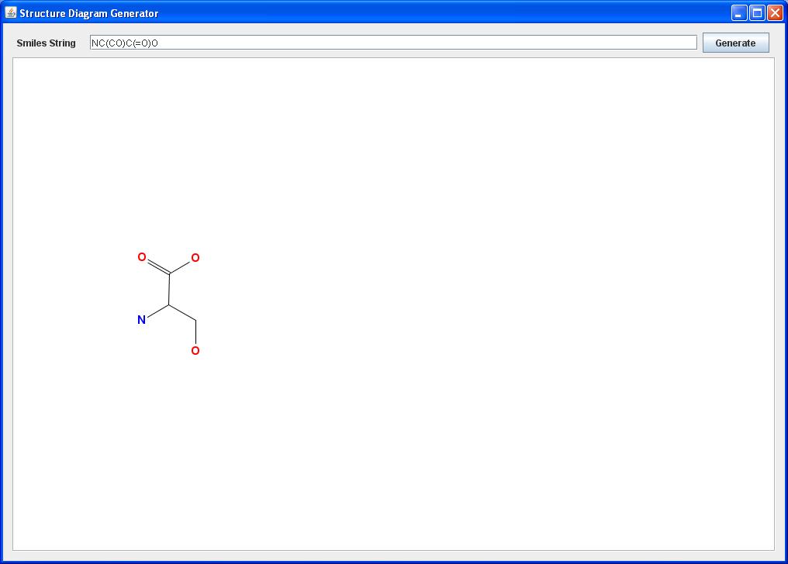Click the carbon vertex above the bottom oxygen
Screen dimensions: 788x564
pos(195,320)
